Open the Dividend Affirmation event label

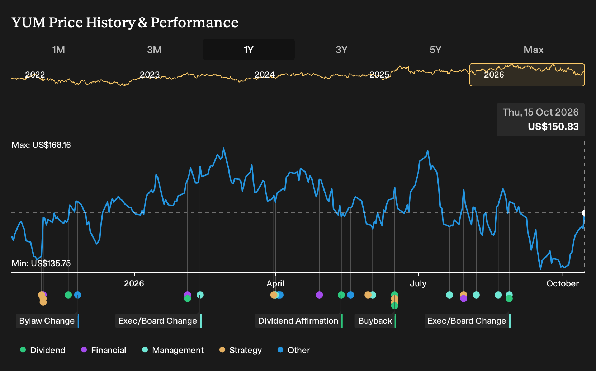tap(299, 321)
